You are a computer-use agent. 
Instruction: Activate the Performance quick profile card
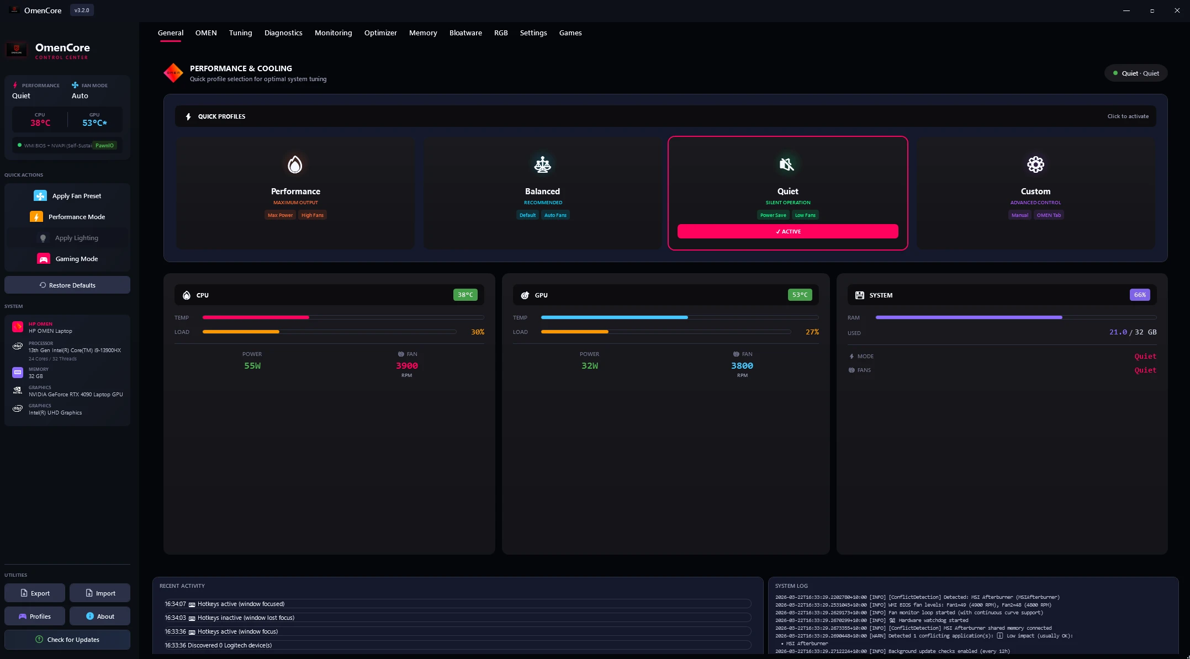click(x=295, y=193)
